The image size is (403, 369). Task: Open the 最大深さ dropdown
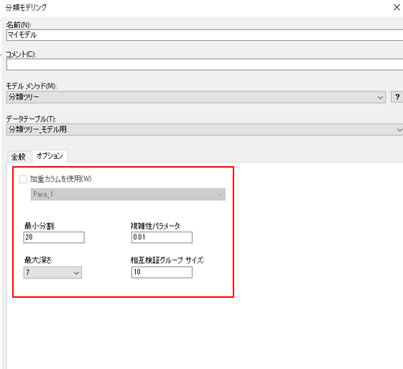[x=52, y=273]
